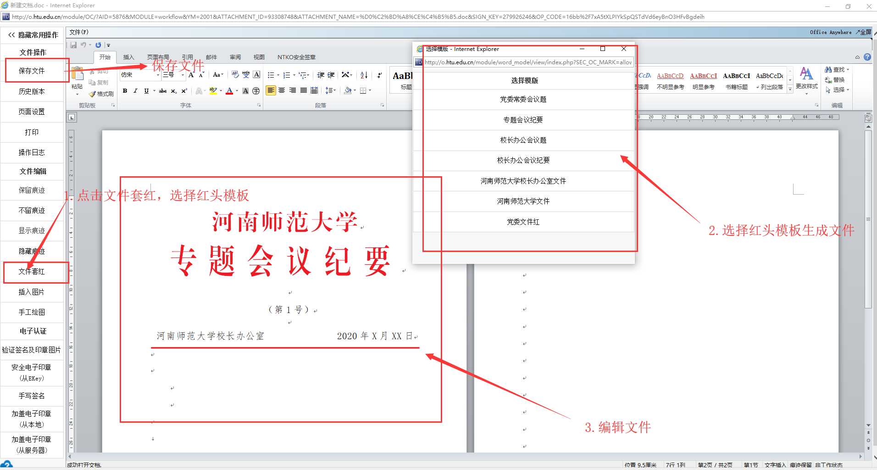The width and height of the screenshot is (877, 470).
Task: Click the bullet list icon
Action: coord(271,75)
